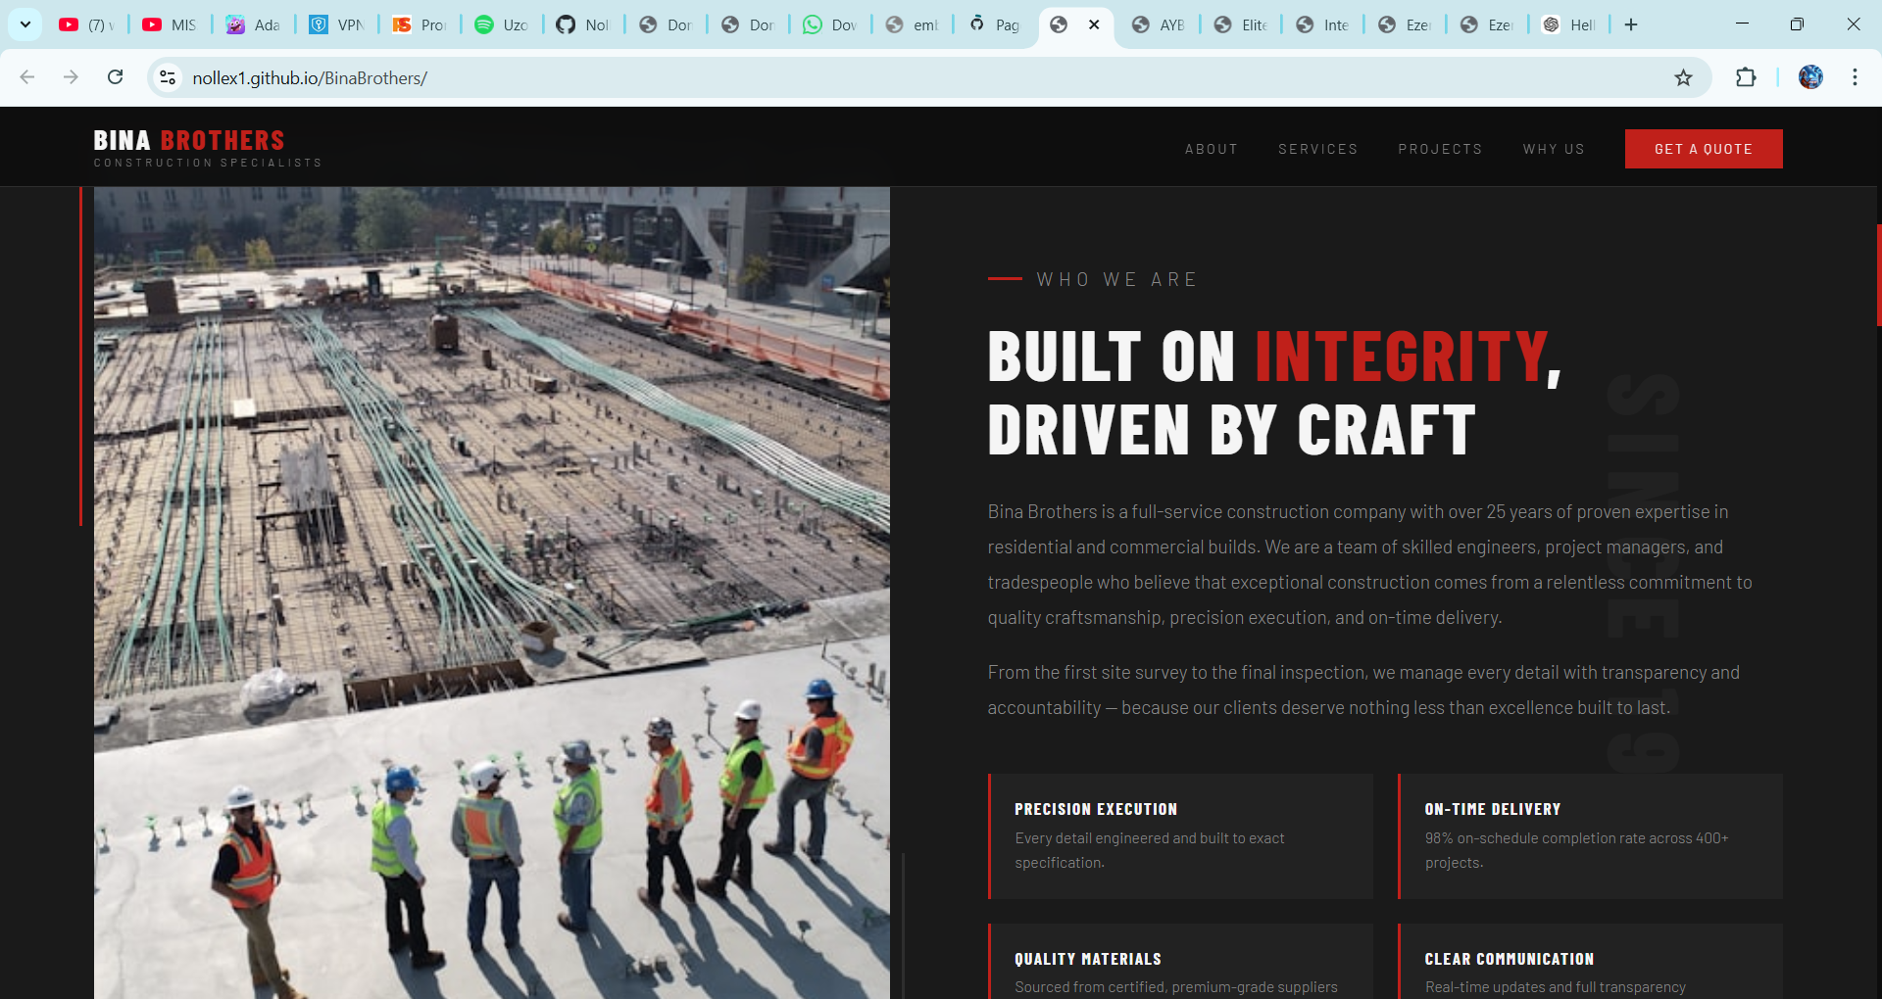Bookmark this page with star icon
Image resolution: width=1882 pixels, height=999 pixels.
click(x=1683, y=77)
